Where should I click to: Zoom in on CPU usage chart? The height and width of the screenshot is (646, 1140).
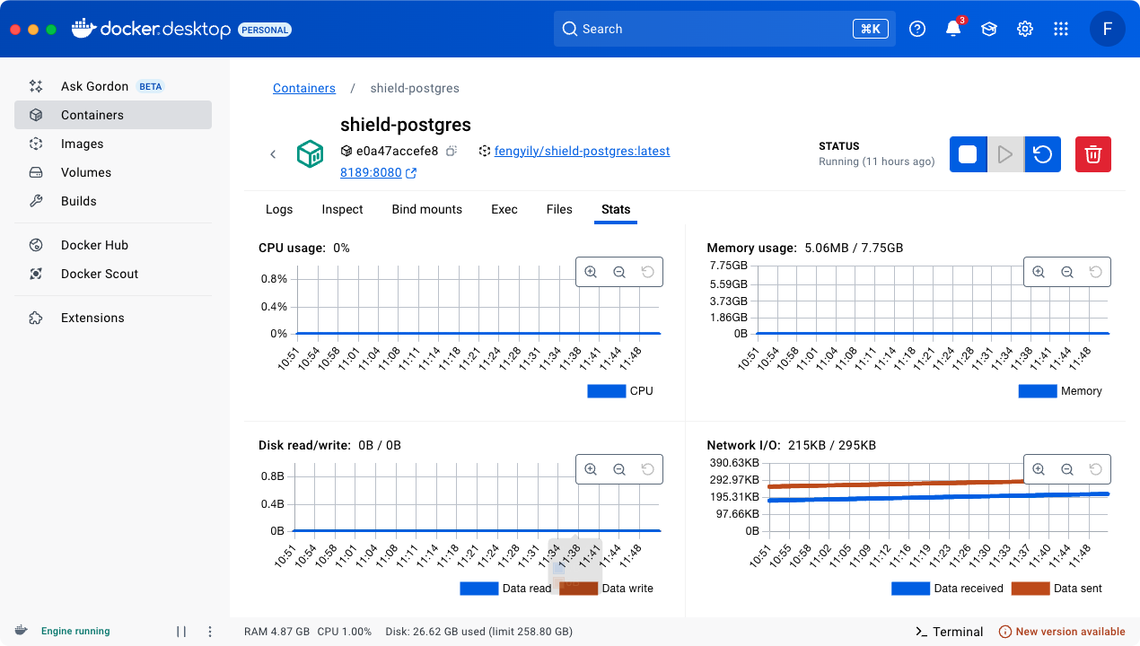point(591,272)
